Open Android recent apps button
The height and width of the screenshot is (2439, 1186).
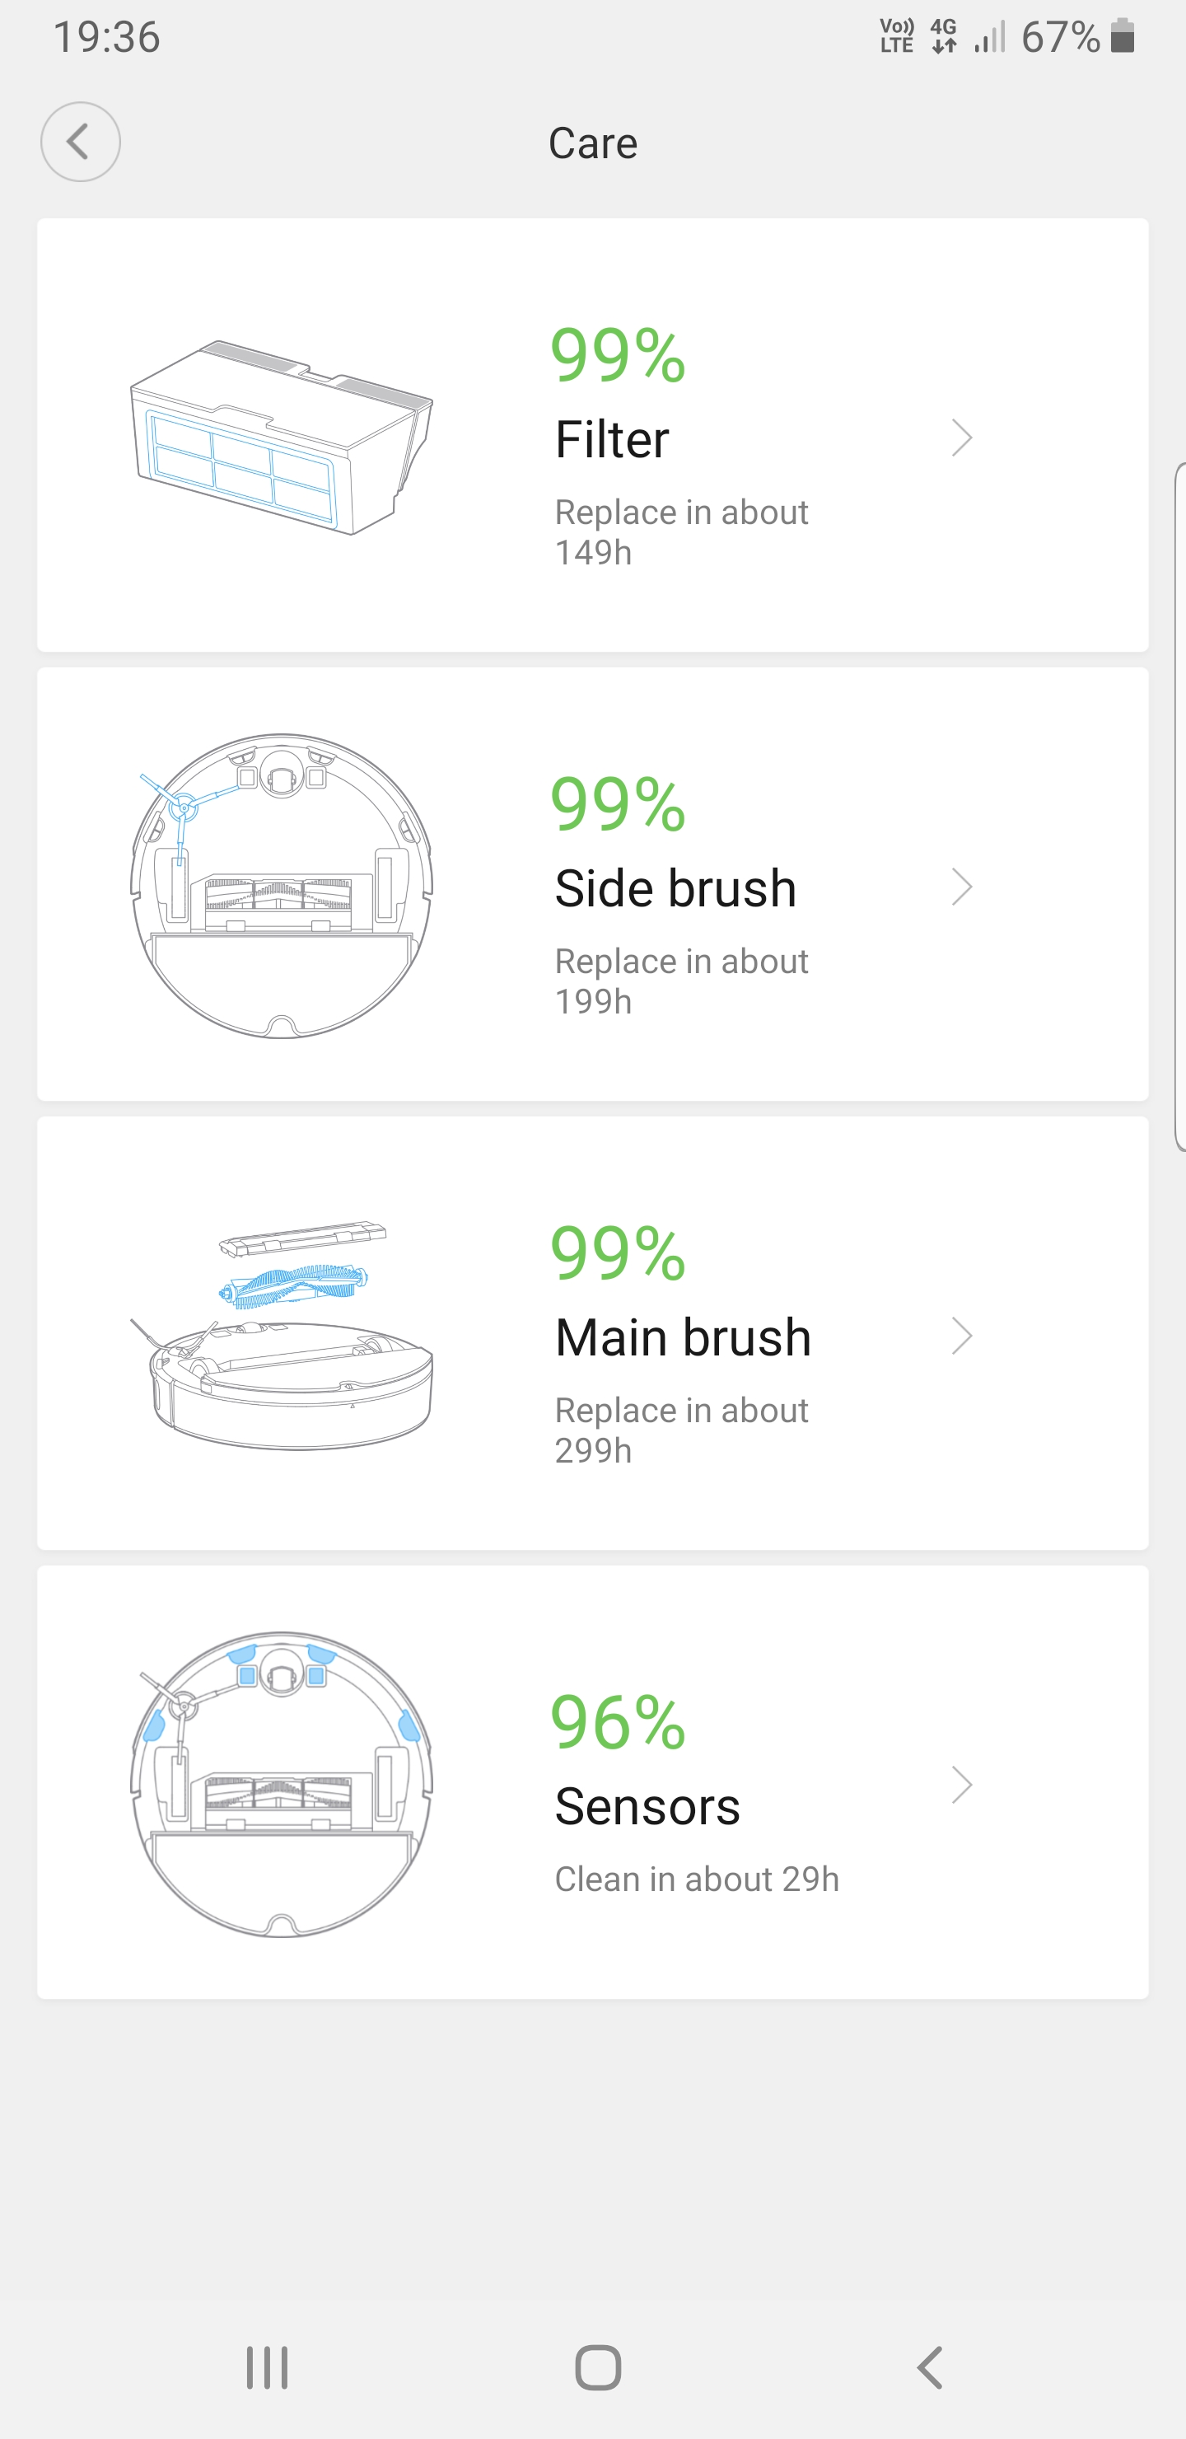[x=267, y=2367]
